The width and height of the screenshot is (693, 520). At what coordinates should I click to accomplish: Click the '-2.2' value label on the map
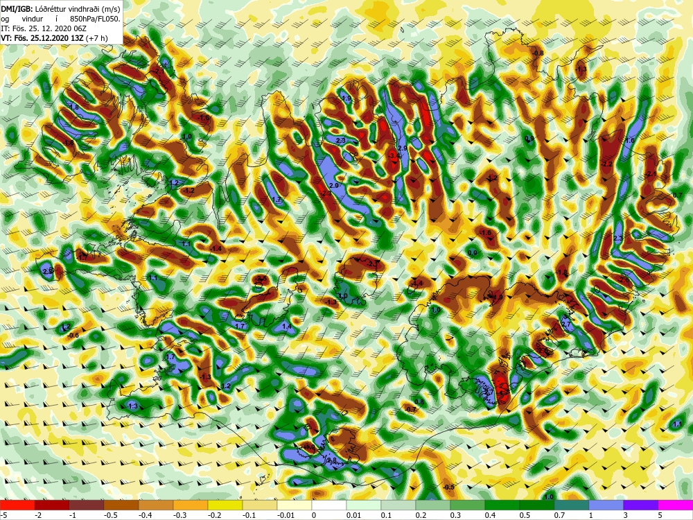pyautogui.click(x=607, y=164)
